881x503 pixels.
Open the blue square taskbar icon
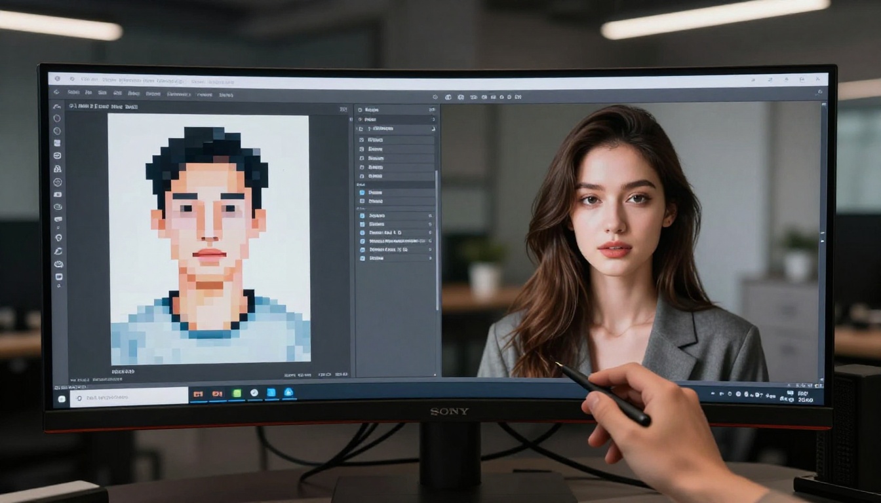(271, 393)
